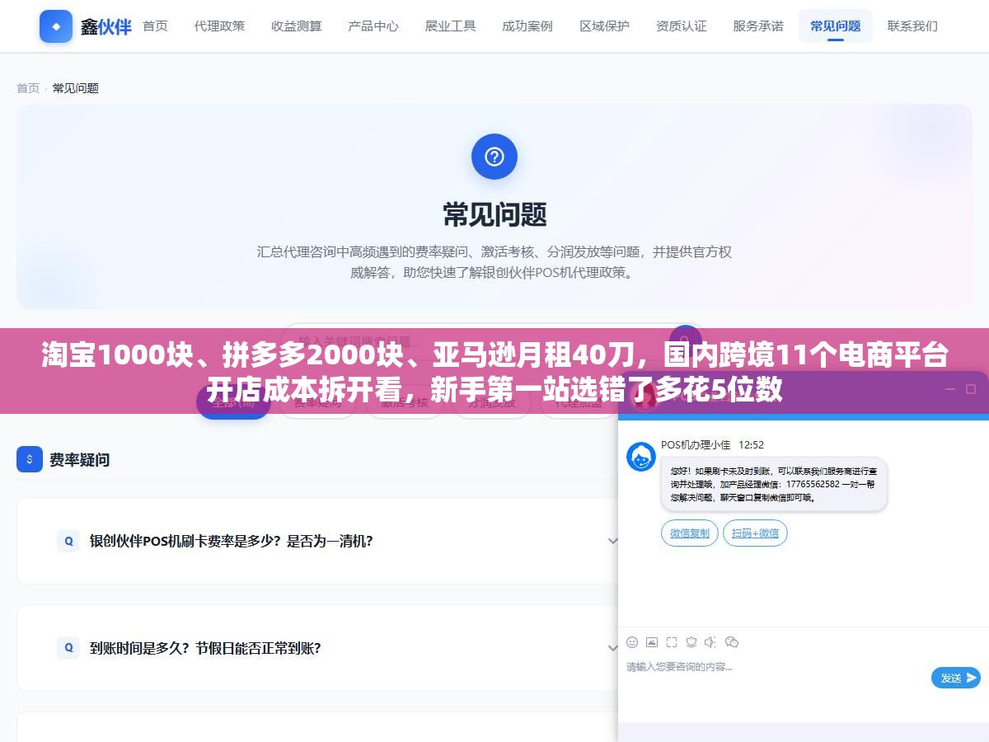This screenshot has width=989, height=742.
Task: Click the 首页 breadcrumb link
Action: pyautogui.click(x=28, y=88)
